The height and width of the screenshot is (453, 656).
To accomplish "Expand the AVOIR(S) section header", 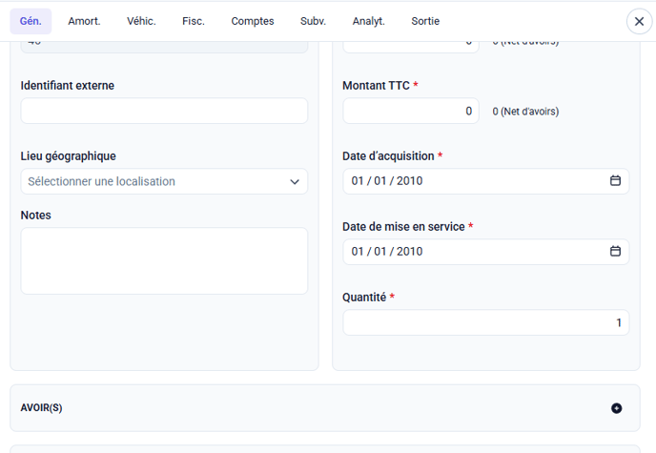I will [x=286, y=408].
